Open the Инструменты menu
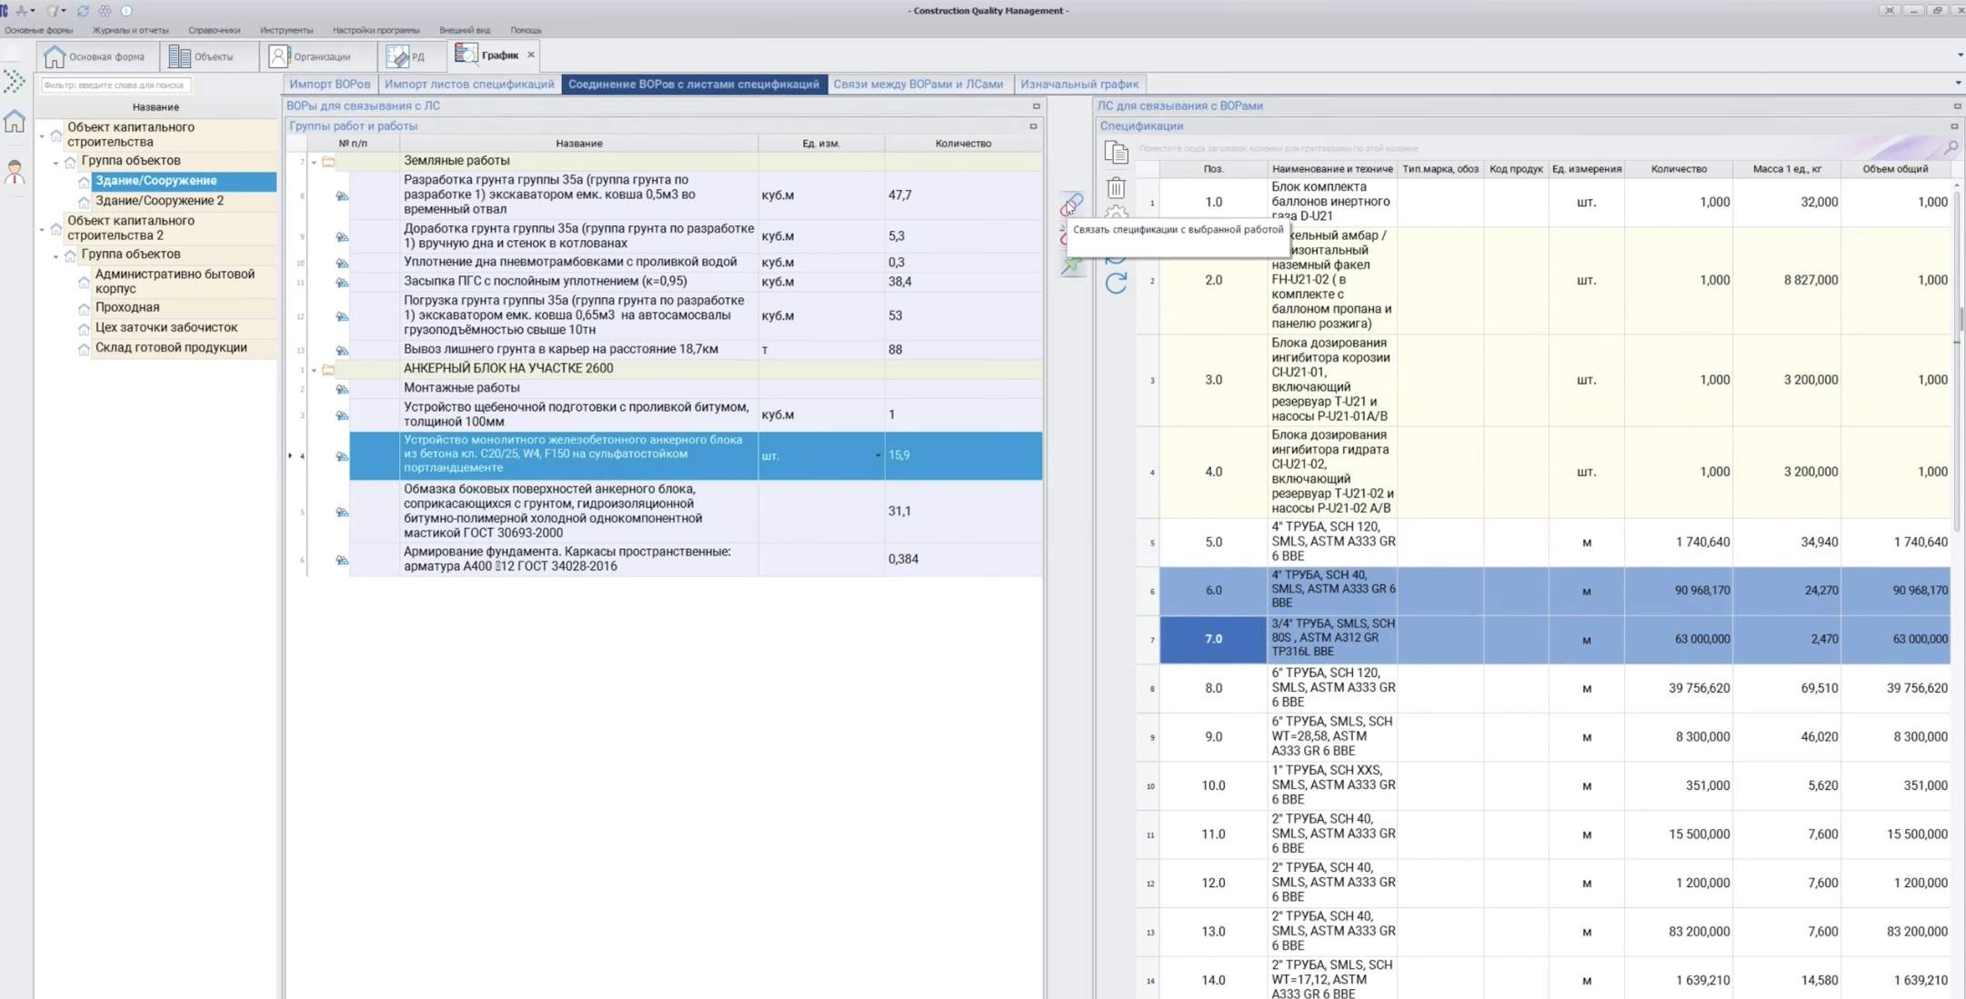The width and height of the screenshot is (1966, 999). (286, 30)
